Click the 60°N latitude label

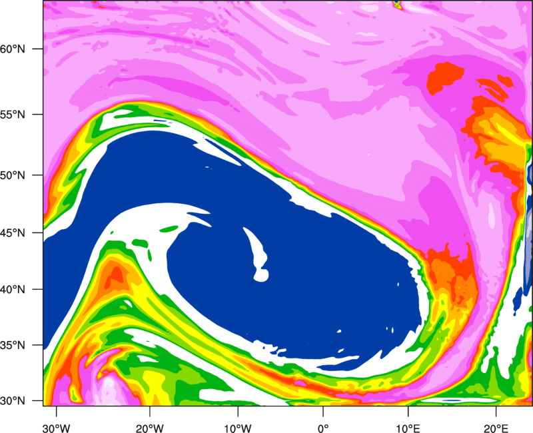(x=13, y=49)
